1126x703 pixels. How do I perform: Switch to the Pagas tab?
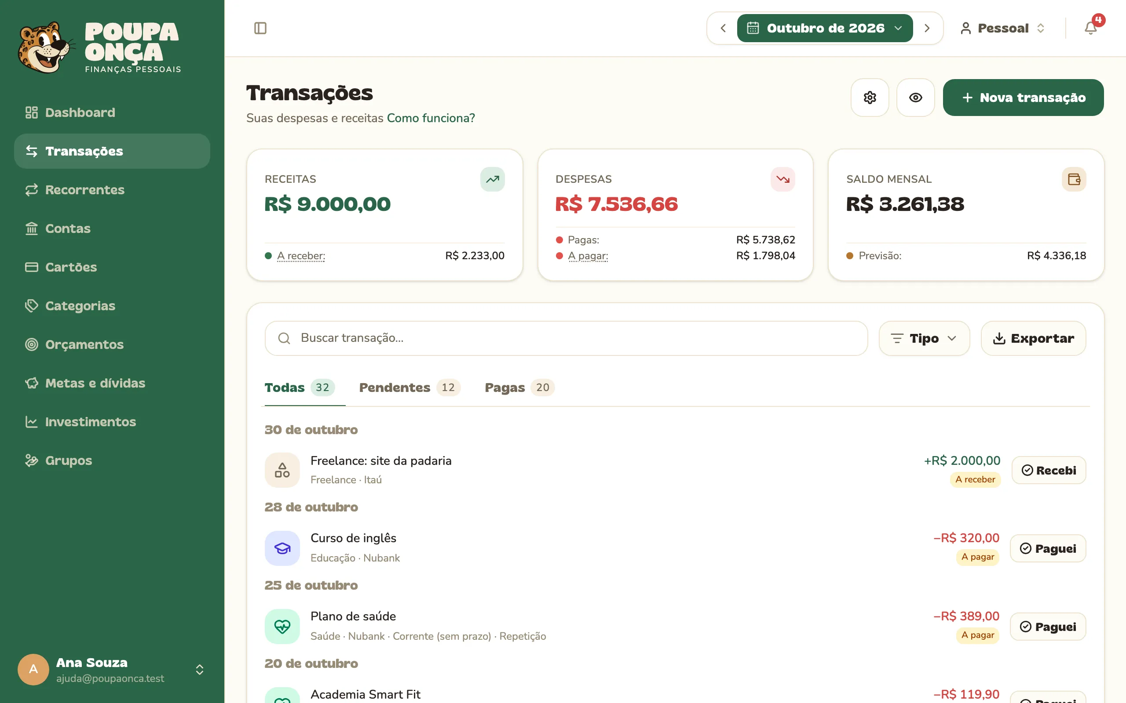[519, 388]
